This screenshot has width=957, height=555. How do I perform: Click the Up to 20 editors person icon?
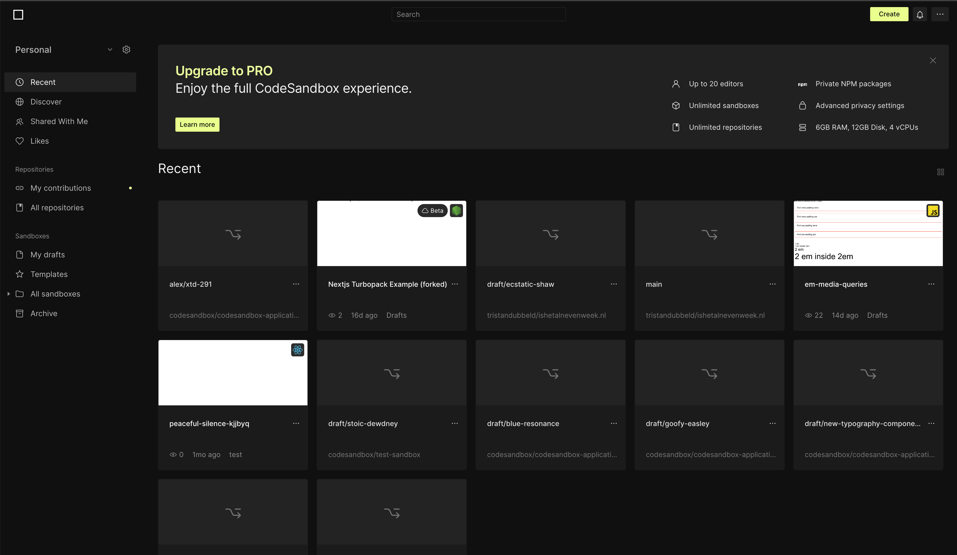pyautogui.click(x=676, y=84)
